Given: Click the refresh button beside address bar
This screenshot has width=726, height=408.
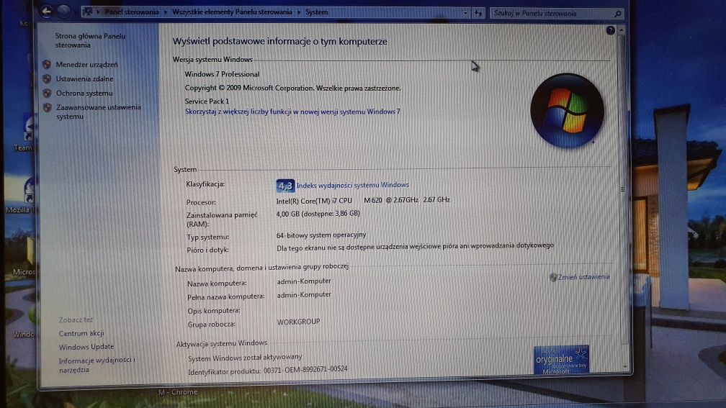Looking at the screenshot, I should pyautogui.click(x=478, y=14).
